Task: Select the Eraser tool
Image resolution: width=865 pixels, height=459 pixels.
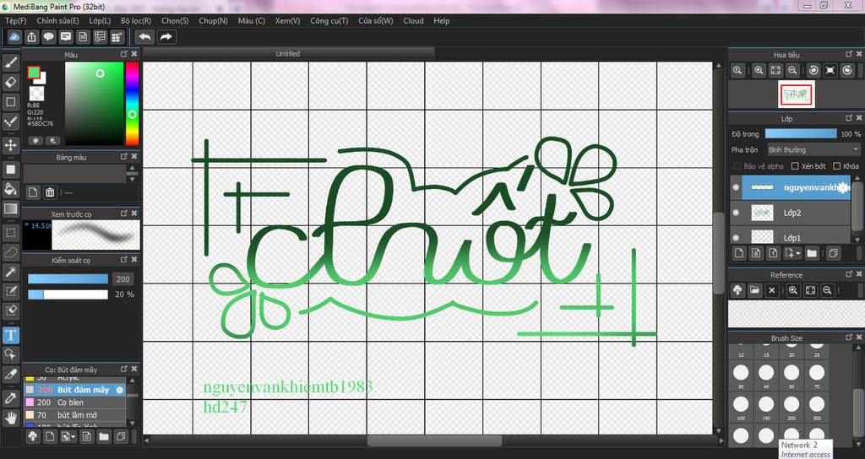Action: [x=10, y=83]
